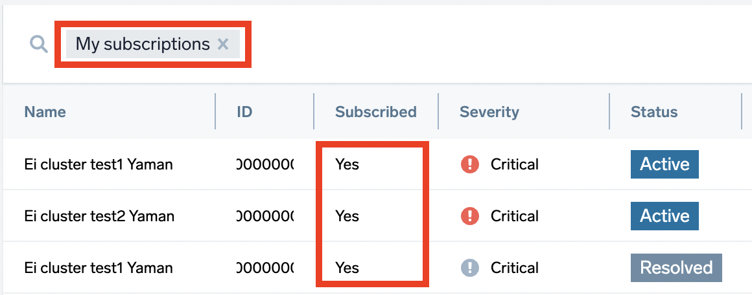Click red Critical icon in test2 row
This screenshot has height=295, width=752.
click(469, 216)
